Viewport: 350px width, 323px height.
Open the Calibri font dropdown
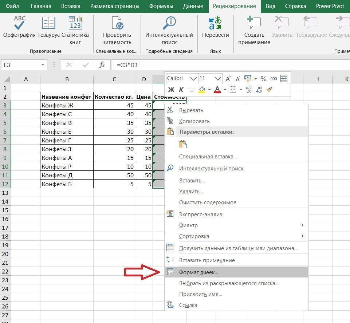193,79
